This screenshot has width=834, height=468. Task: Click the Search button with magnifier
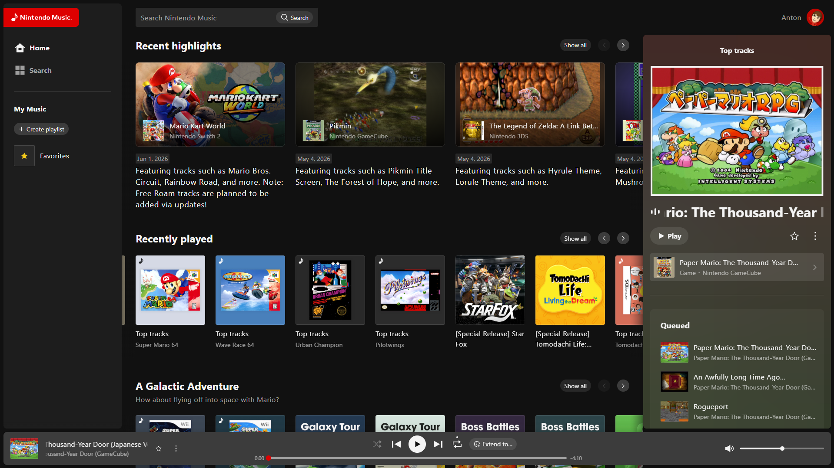coord(295,18)
